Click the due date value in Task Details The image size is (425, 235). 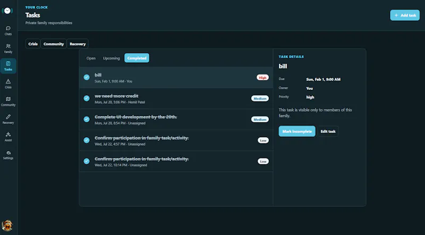[323, 79]
